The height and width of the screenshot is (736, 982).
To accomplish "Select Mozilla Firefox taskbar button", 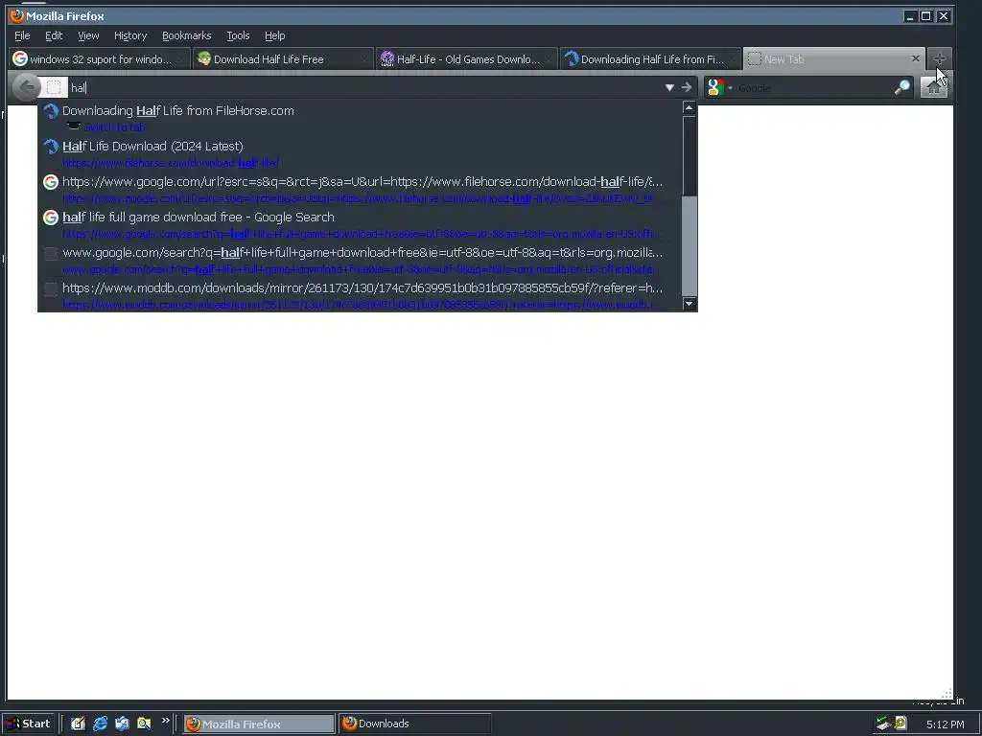I will coord(259,724).
